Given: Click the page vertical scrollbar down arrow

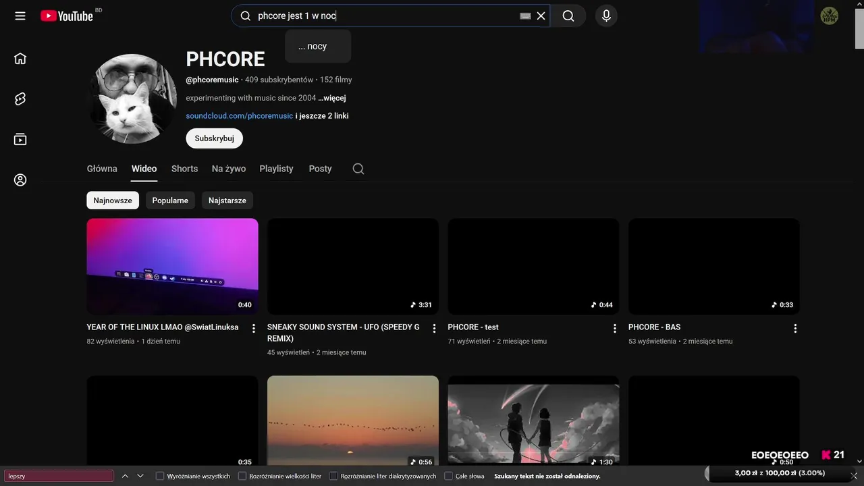Looking at the screenshot, I should [859, 462].
